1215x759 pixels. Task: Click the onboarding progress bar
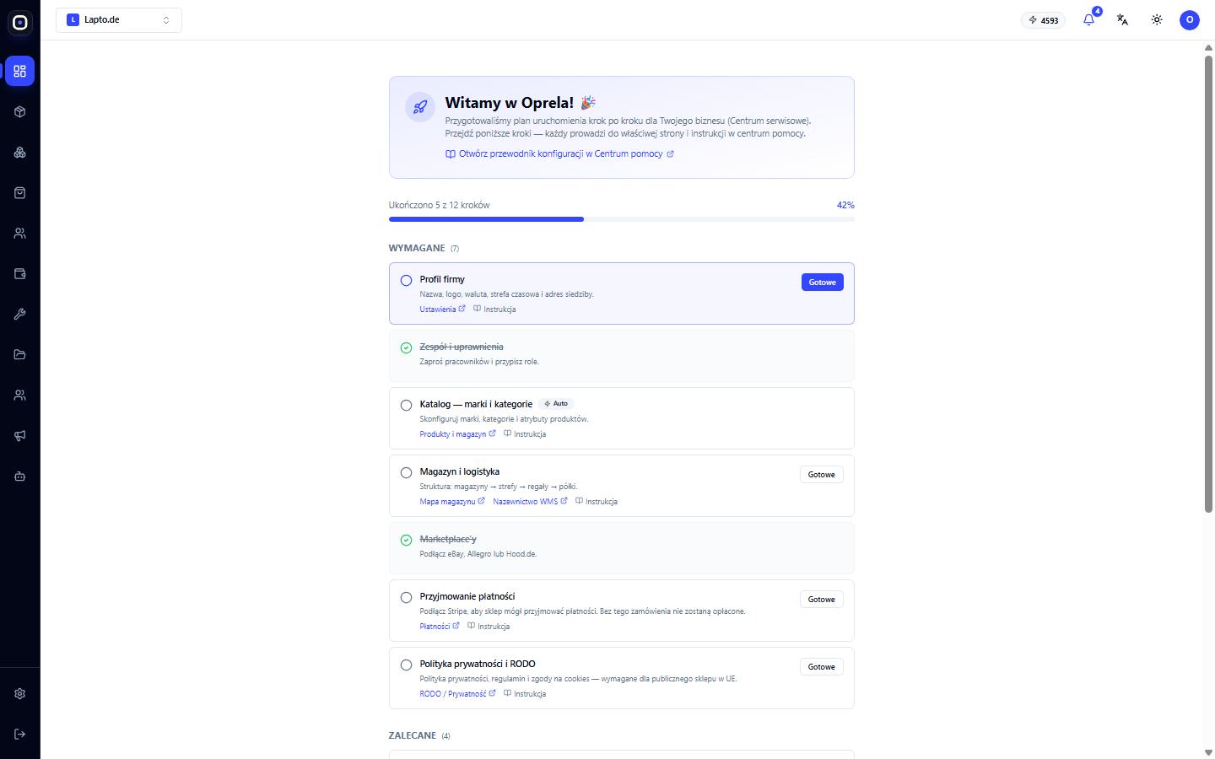(622, 219)
